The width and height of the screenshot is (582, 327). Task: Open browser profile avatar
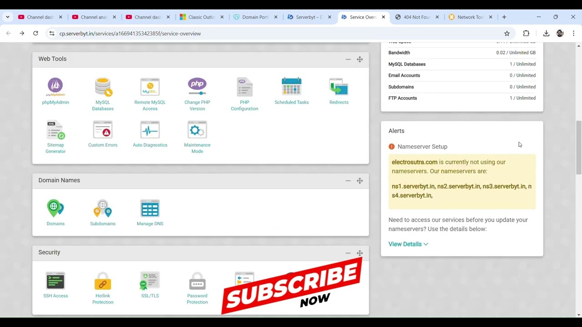(560, 34)
